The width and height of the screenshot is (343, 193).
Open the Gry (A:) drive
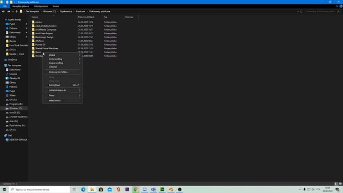(x=13, y=100)
